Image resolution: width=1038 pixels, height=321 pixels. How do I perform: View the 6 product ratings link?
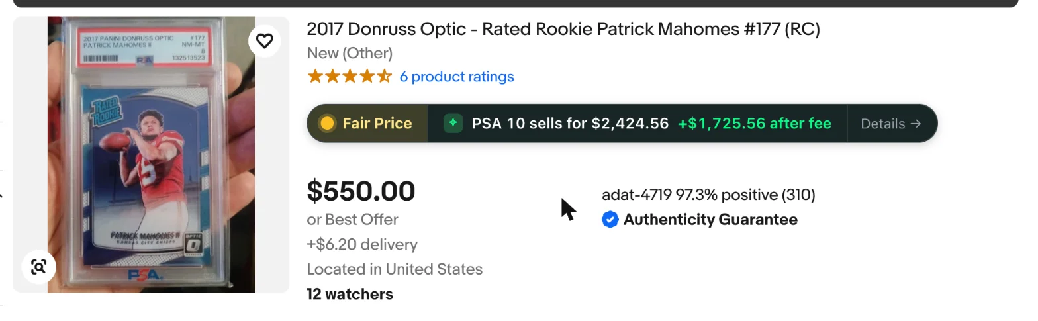(x=457, y=77)
